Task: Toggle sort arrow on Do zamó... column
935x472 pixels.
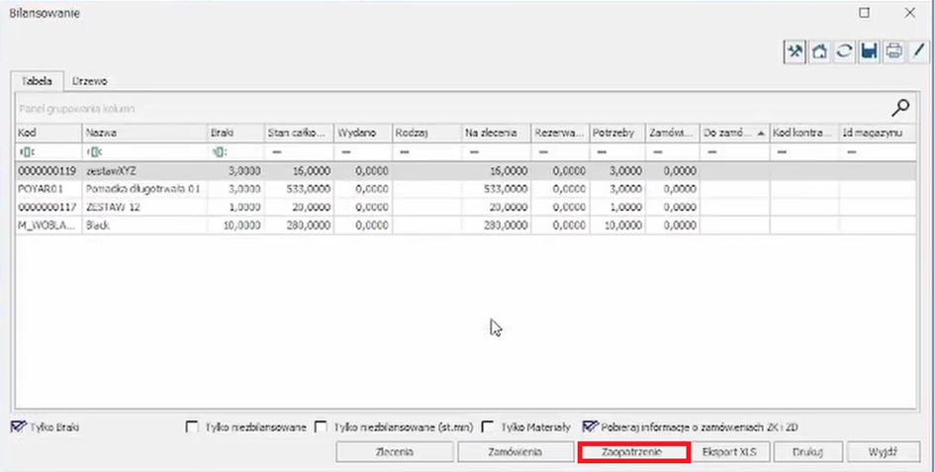Action: [760, 132]
